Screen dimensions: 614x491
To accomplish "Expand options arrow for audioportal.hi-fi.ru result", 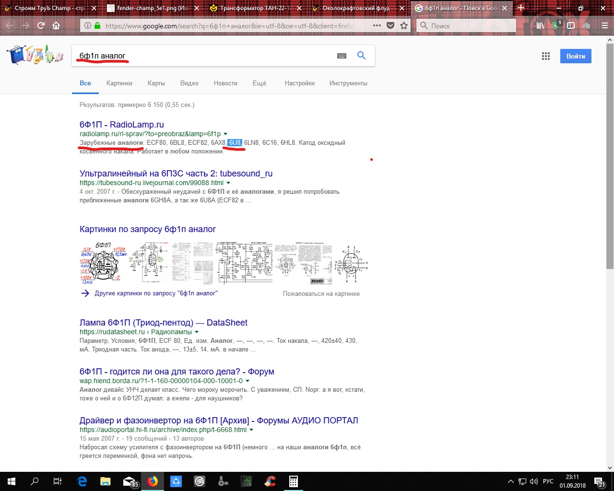I will (251, 430).
